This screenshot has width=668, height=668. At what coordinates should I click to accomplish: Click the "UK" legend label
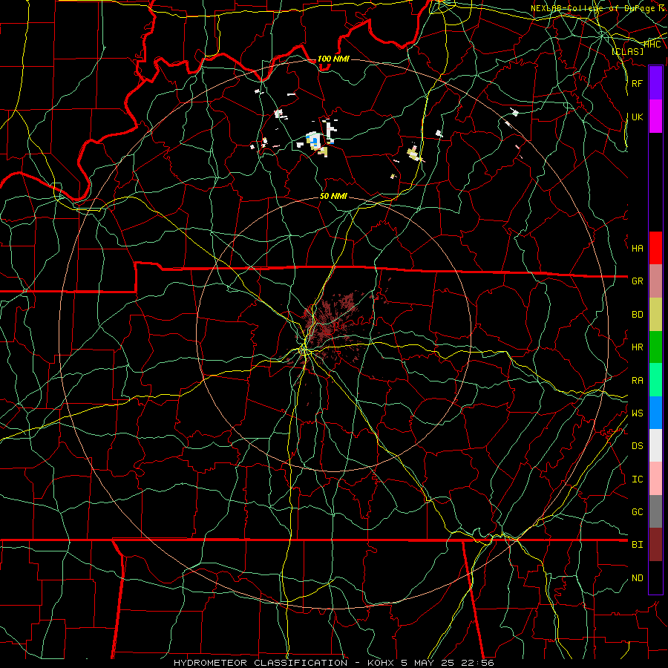coord(638,117)
